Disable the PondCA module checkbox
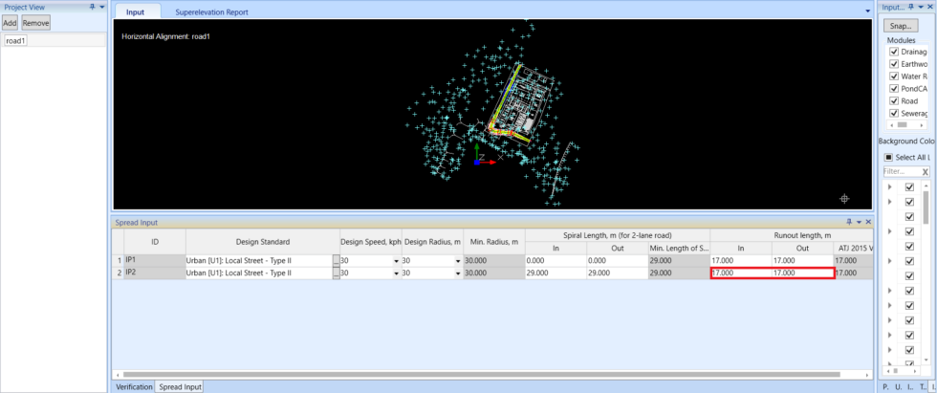This screenshot has width=937, height=393. [893, 88]
